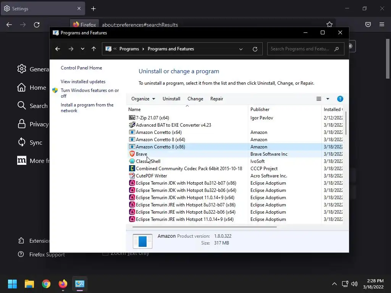Go back in Programs and Features window
The image size is (391, 293).
click(x=58, y=49)
